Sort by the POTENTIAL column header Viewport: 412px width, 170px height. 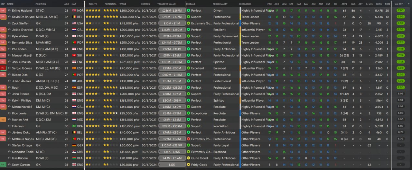111,4
